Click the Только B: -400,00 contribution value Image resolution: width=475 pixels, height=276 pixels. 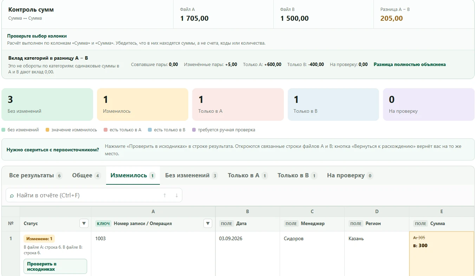coord(306,64)
